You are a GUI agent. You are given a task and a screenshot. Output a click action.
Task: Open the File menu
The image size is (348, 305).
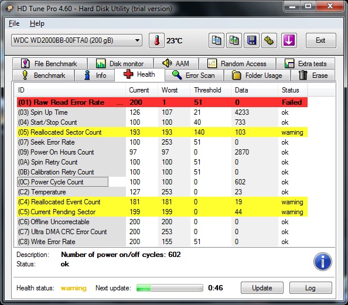click(x=14, y=23)
